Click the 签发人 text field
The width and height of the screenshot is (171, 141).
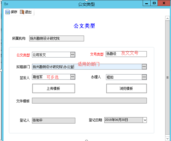51,77
